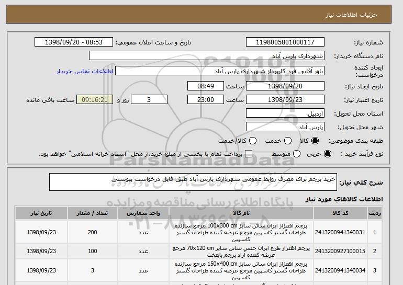Select the جزیی purchase type radio

(x=328, y=154)
